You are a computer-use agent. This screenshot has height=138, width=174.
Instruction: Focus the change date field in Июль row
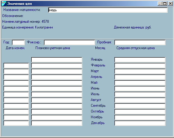[16, 94]
